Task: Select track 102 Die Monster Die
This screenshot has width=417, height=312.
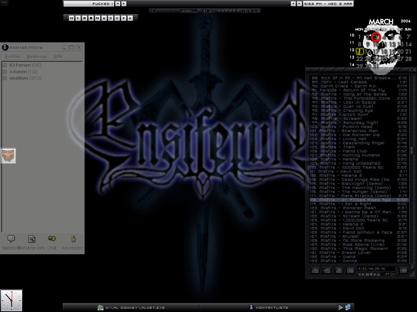Action: pyautogui.click(x=359, y=135)
